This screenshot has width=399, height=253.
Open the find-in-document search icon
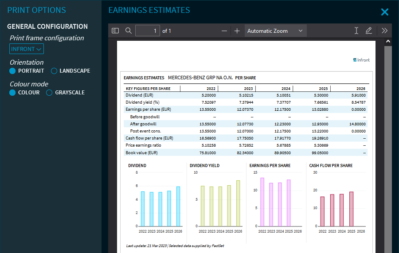tap(129, 31)
